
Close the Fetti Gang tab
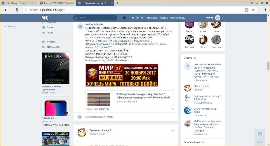pyautogui.click(x=36, y=3)
